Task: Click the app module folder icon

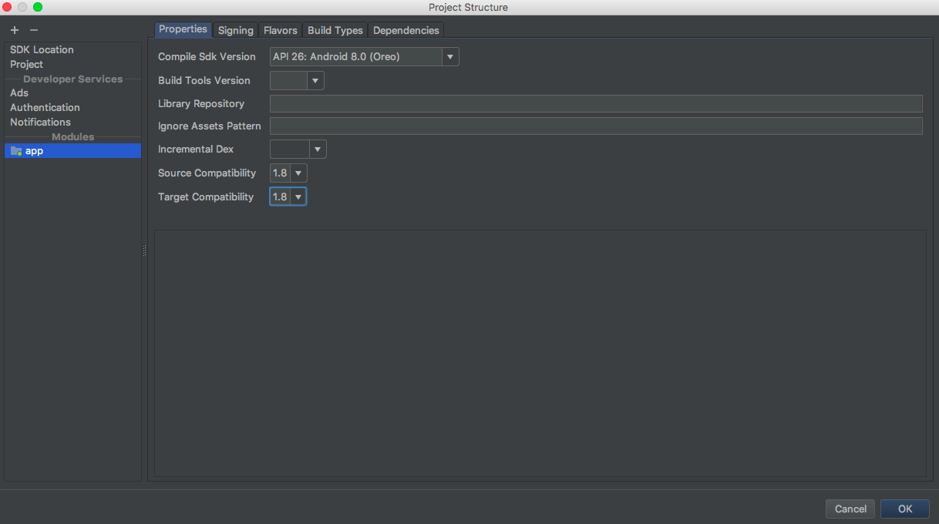Action: click(x=16, y=150)
